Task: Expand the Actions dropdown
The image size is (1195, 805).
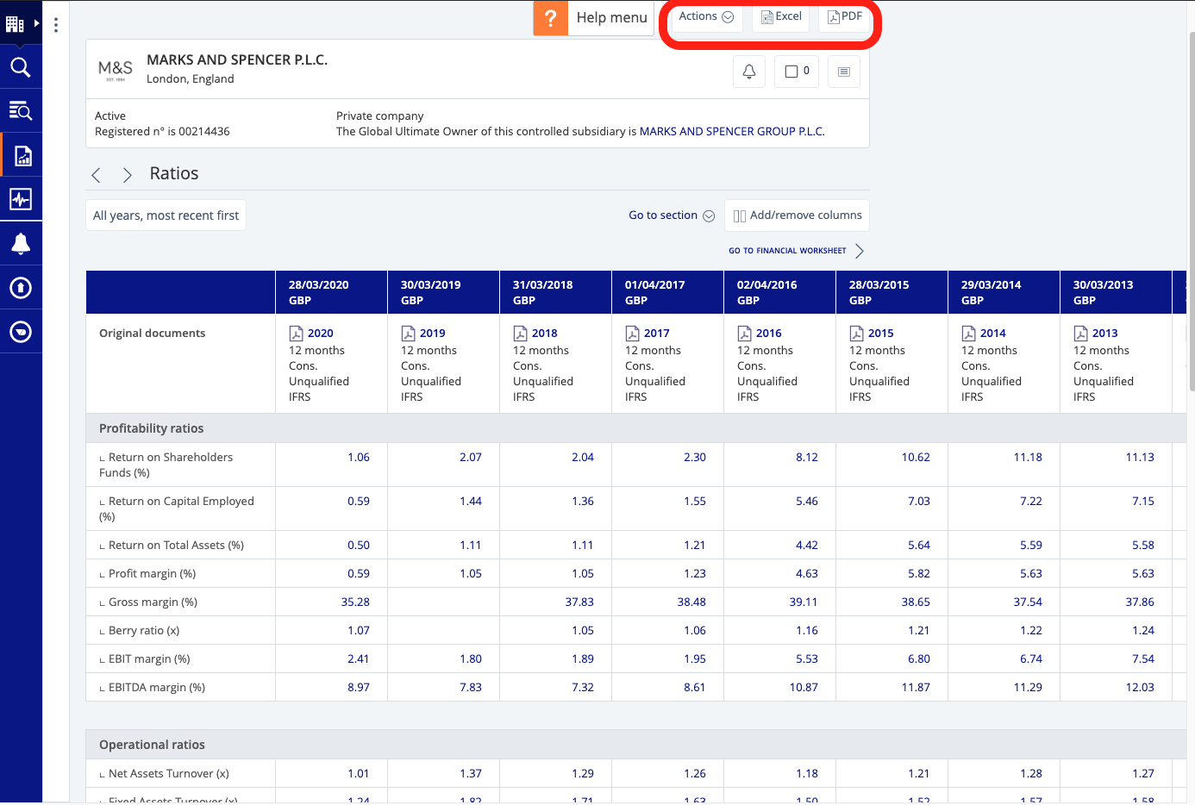Action: (x=705, y=16)
